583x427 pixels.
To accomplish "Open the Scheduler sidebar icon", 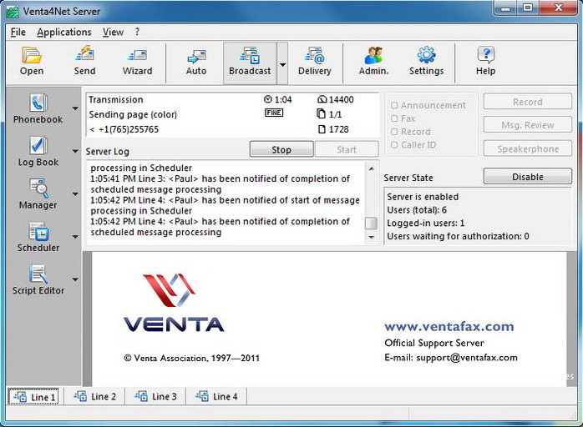I will (38, 232).
